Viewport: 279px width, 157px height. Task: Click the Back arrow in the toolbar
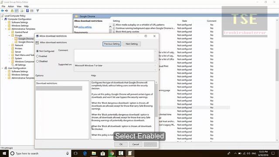pos(2,10)
